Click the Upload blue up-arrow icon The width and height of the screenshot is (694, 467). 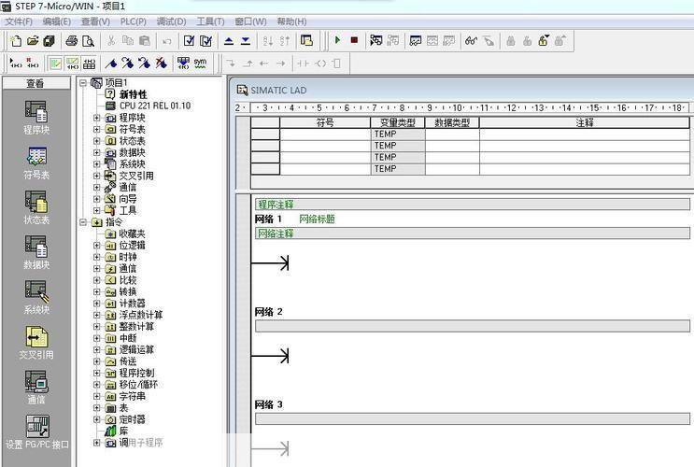pyautogui.click(x=229, y=41)
